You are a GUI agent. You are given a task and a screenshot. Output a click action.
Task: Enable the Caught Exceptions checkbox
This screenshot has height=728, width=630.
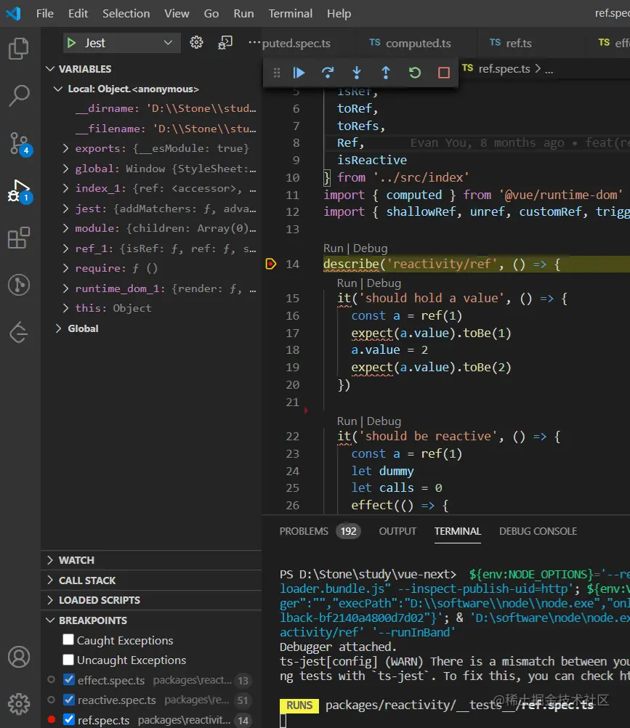68,640
